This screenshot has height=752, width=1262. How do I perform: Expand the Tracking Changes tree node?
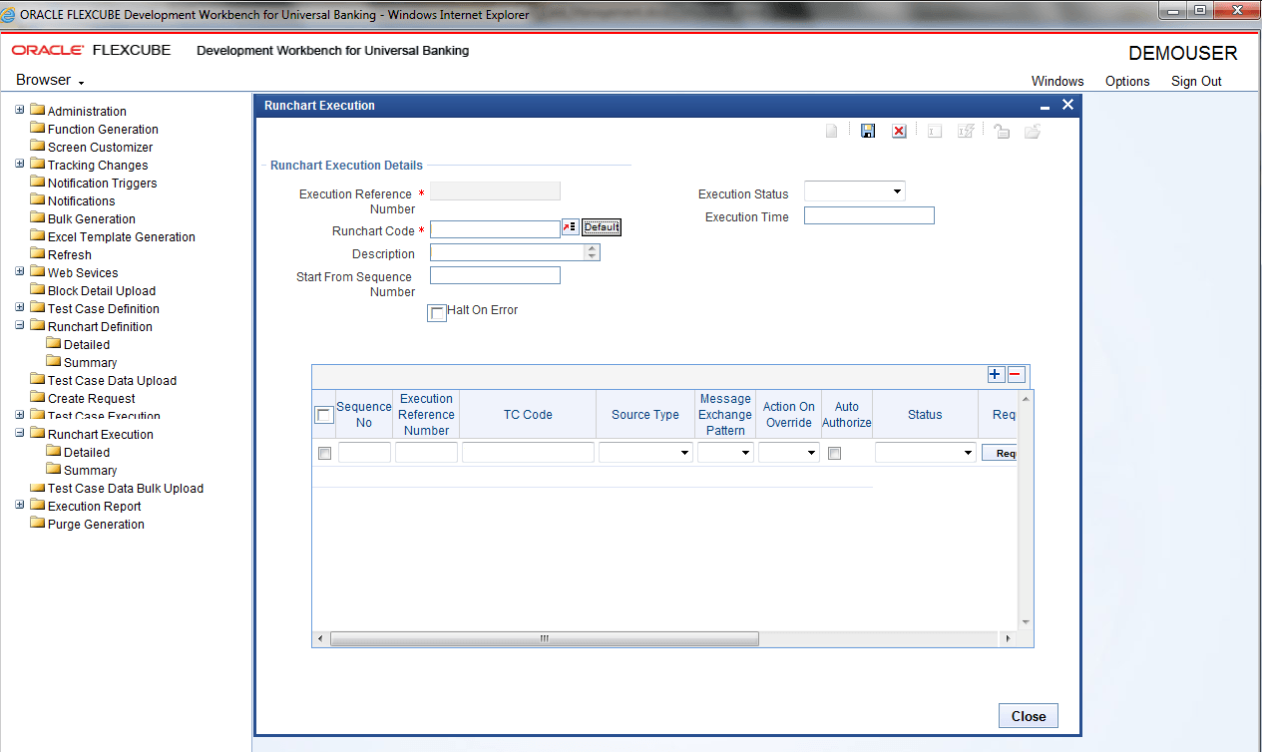click(20, 164)
